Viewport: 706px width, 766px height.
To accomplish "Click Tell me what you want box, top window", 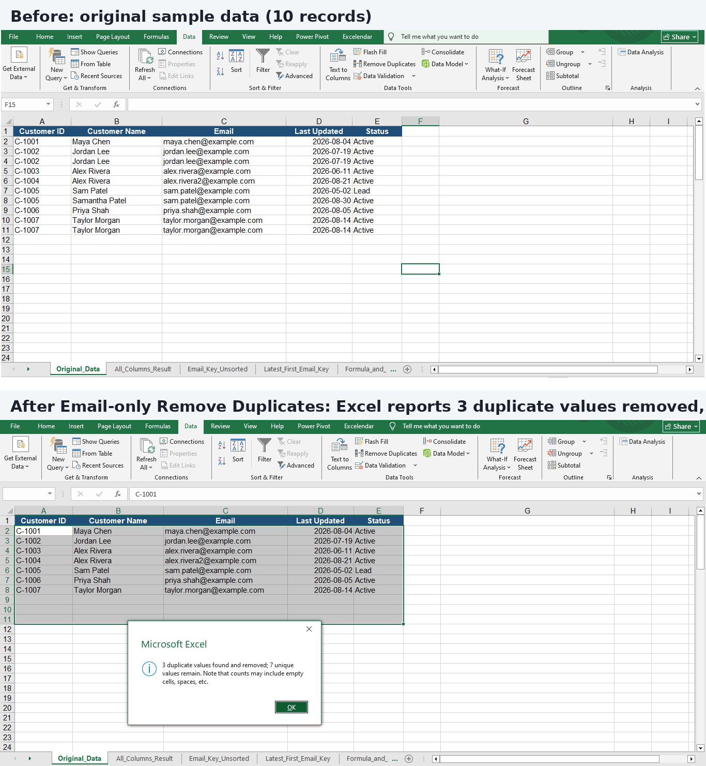I will tap(466, 37).
